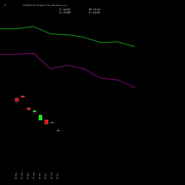This screenshot has height=185, width=185.
Task: Click the last doji candlestick with cross
Action: (58, 130)
